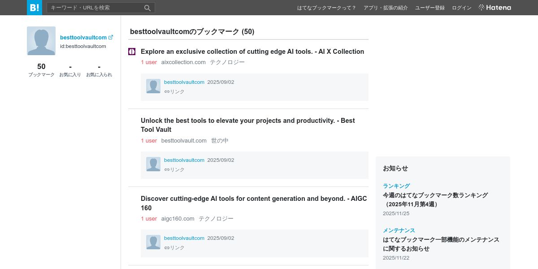The image size is (538, 269).
Task: Open 'Explore an exclusive collection' bookmark title
Action: click(x=252, y=52)
